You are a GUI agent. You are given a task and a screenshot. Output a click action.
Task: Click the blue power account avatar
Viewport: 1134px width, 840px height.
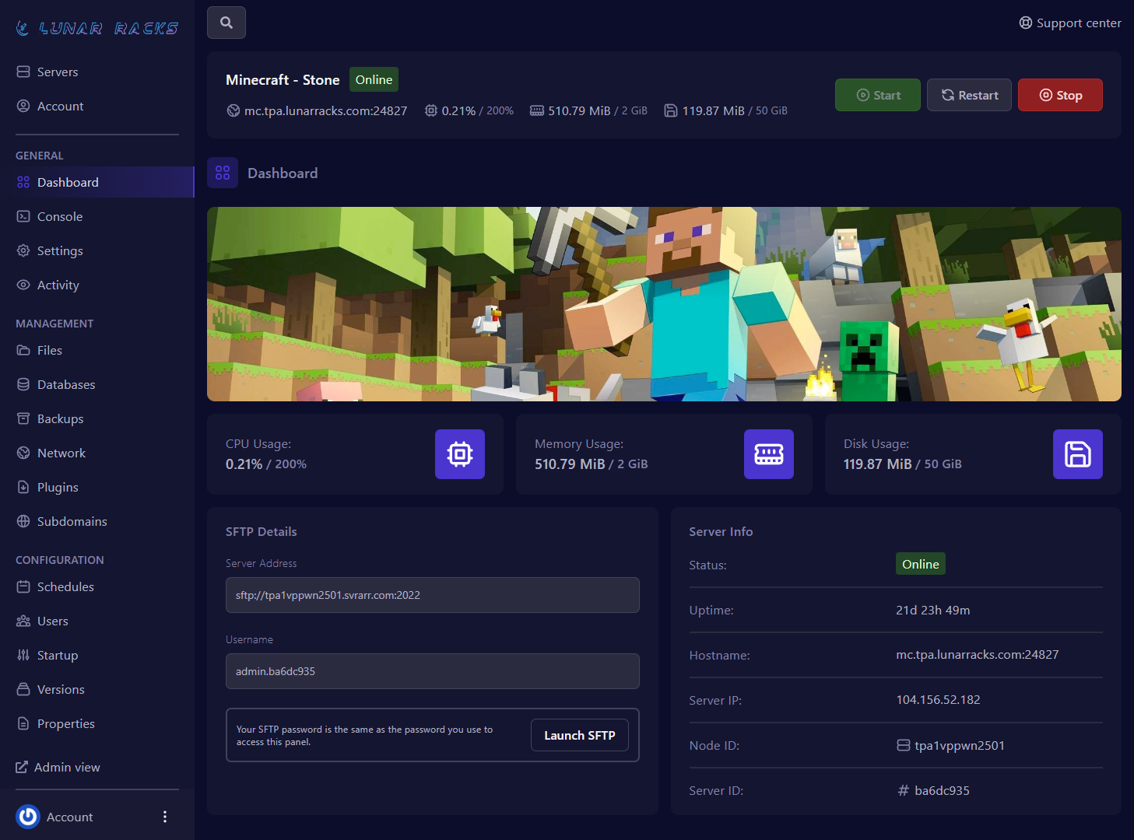(28, 817)
